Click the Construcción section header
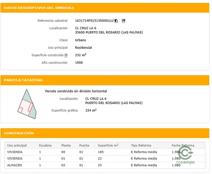 [x=19, y=133]
